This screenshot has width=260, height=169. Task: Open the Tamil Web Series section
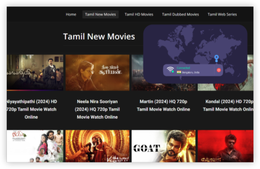tap(222, 14)
